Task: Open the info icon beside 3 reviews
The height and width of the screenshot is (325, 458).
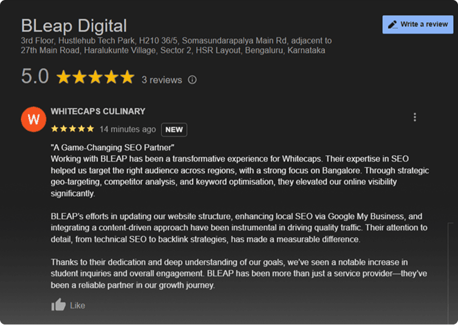Action: [192, 79]
